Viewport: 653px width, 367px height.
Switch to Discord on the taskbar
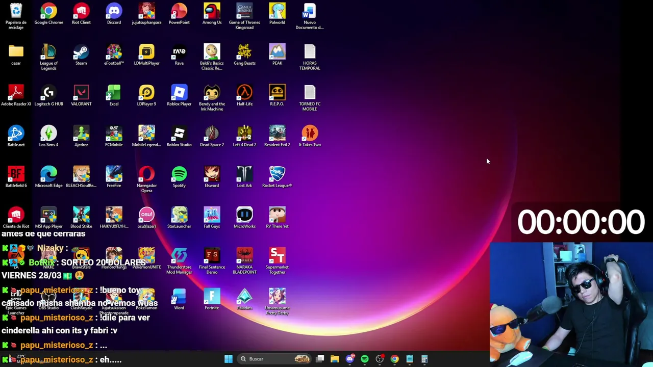tap(349, 359)
